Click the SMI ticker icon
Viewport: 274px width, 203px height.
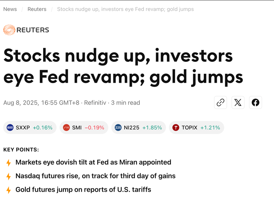66,127
